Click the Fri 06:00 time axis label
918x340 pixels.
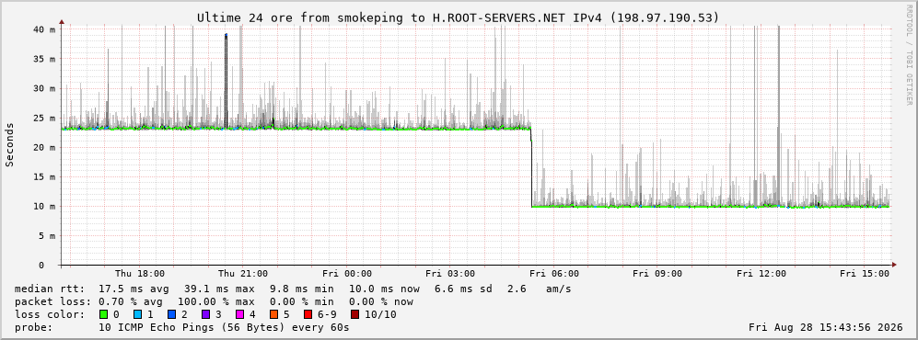point(554,274)
